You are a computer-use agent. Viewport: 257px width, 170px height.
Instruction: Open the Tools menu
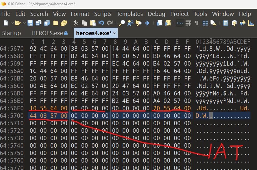click(200, 14)
